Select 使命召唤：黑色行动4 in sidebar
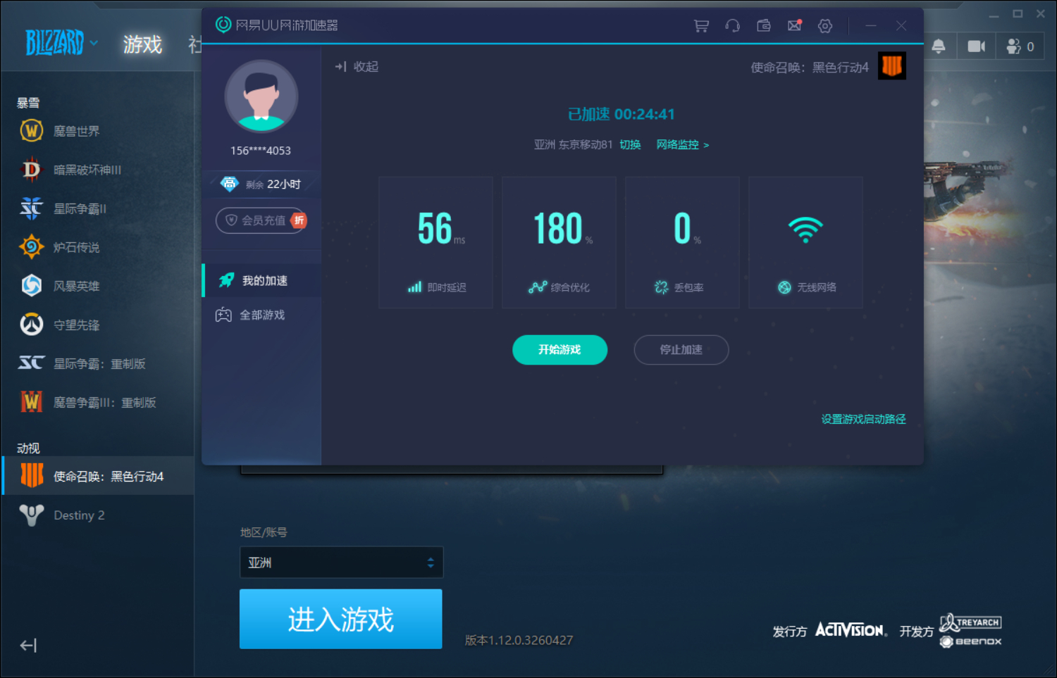This screenshot has height=678, width=1057. (x=97, y=476)
